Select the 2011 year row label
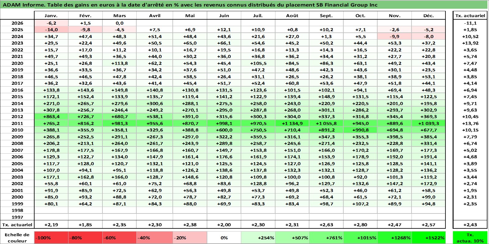 pos(17,123)
